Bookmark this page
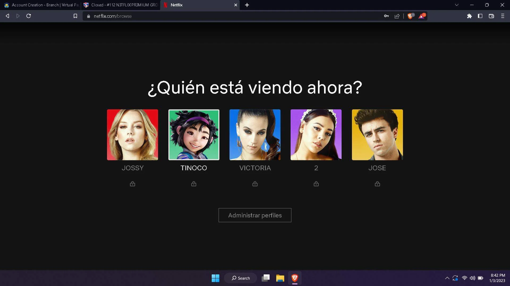Image resolution: width=510 pixels, height=286 pixels. [x=75, y=16]
